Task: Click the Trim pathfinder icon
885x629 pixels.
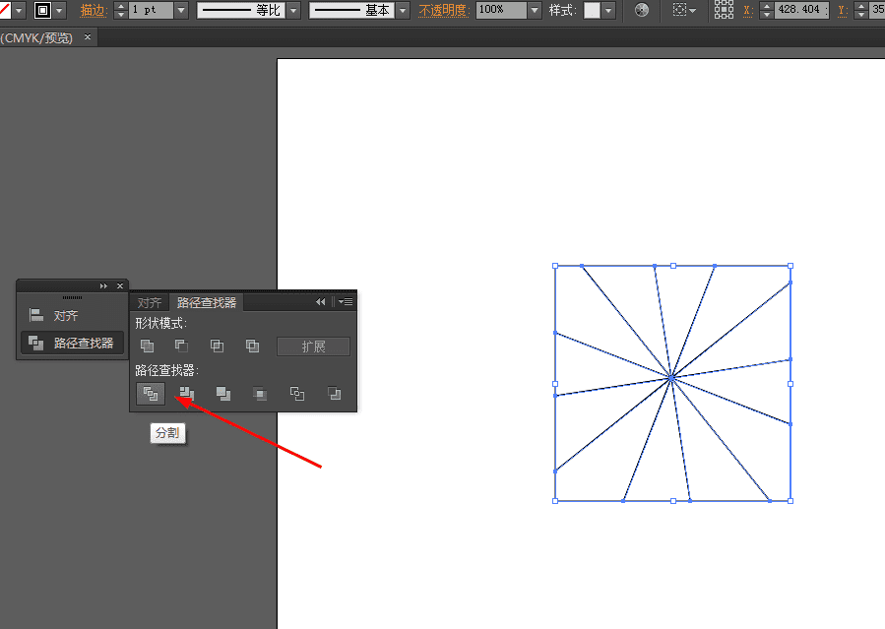Action: tap(186, 394)
